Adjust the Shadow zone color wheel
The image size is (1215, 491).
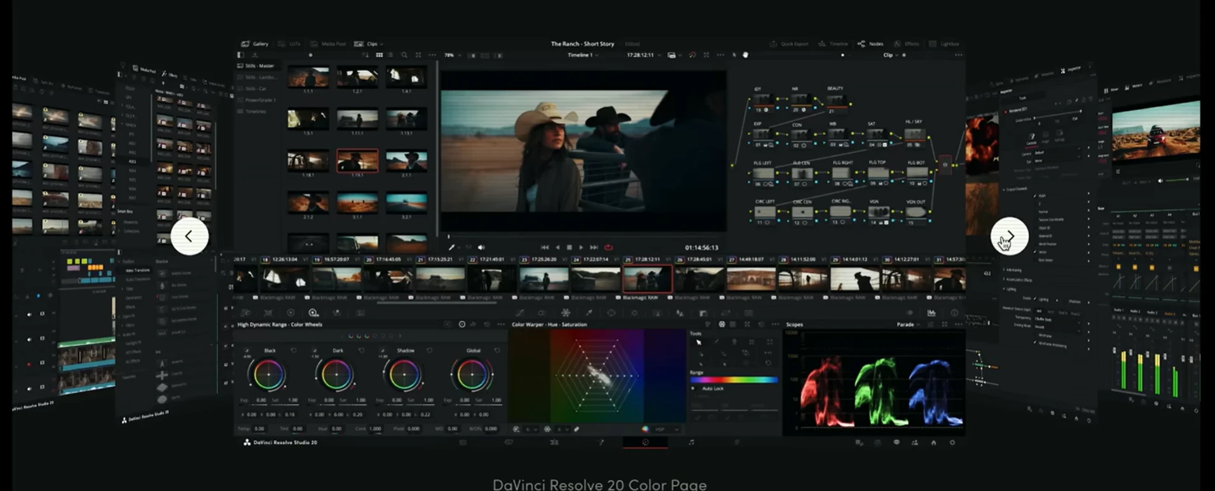pos(404,375)
